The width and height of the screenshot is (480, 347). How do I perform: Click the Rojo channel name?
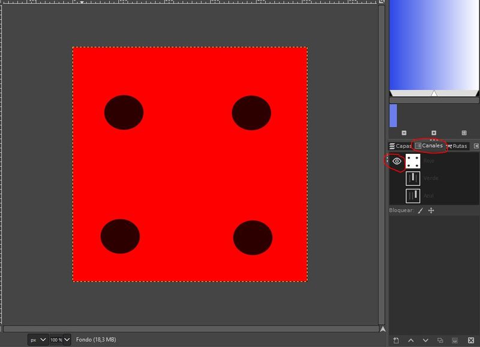[429, 161]
